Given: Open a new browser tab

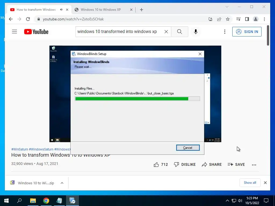Looking at the screenshot, I should pyautogui.click(x=142, y=10).
